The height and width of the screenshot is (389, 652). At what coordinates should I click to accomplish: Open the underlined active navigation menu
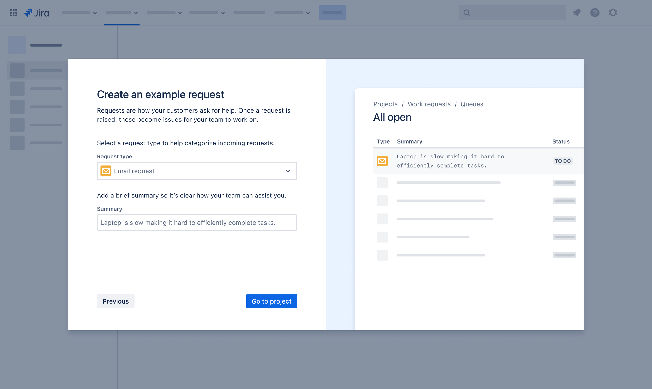coord(122,13)
